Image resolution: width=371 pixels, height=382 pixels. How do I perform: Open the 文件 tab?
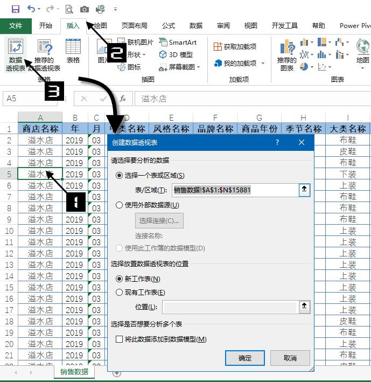point(16,25)
